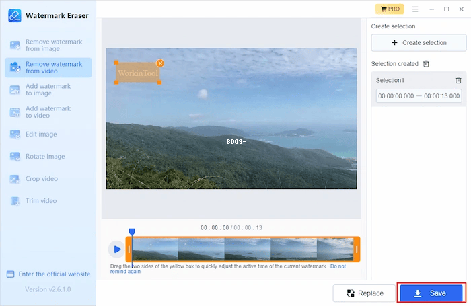
Task: Click start time 00:00:00.000 field
Action: point(396,96)
